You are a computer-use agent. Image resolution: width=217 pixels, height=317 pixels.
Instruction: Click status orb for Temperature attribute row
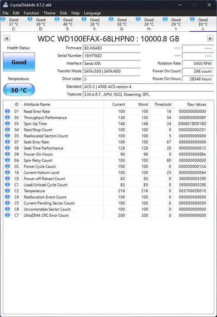[x=7, y=190]
